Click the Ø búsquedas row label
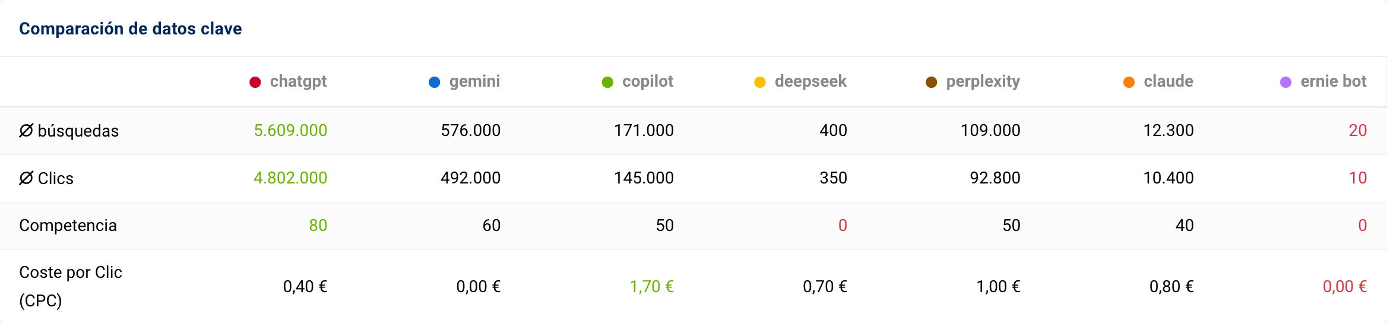1387x323 pixels. (69, 131)
